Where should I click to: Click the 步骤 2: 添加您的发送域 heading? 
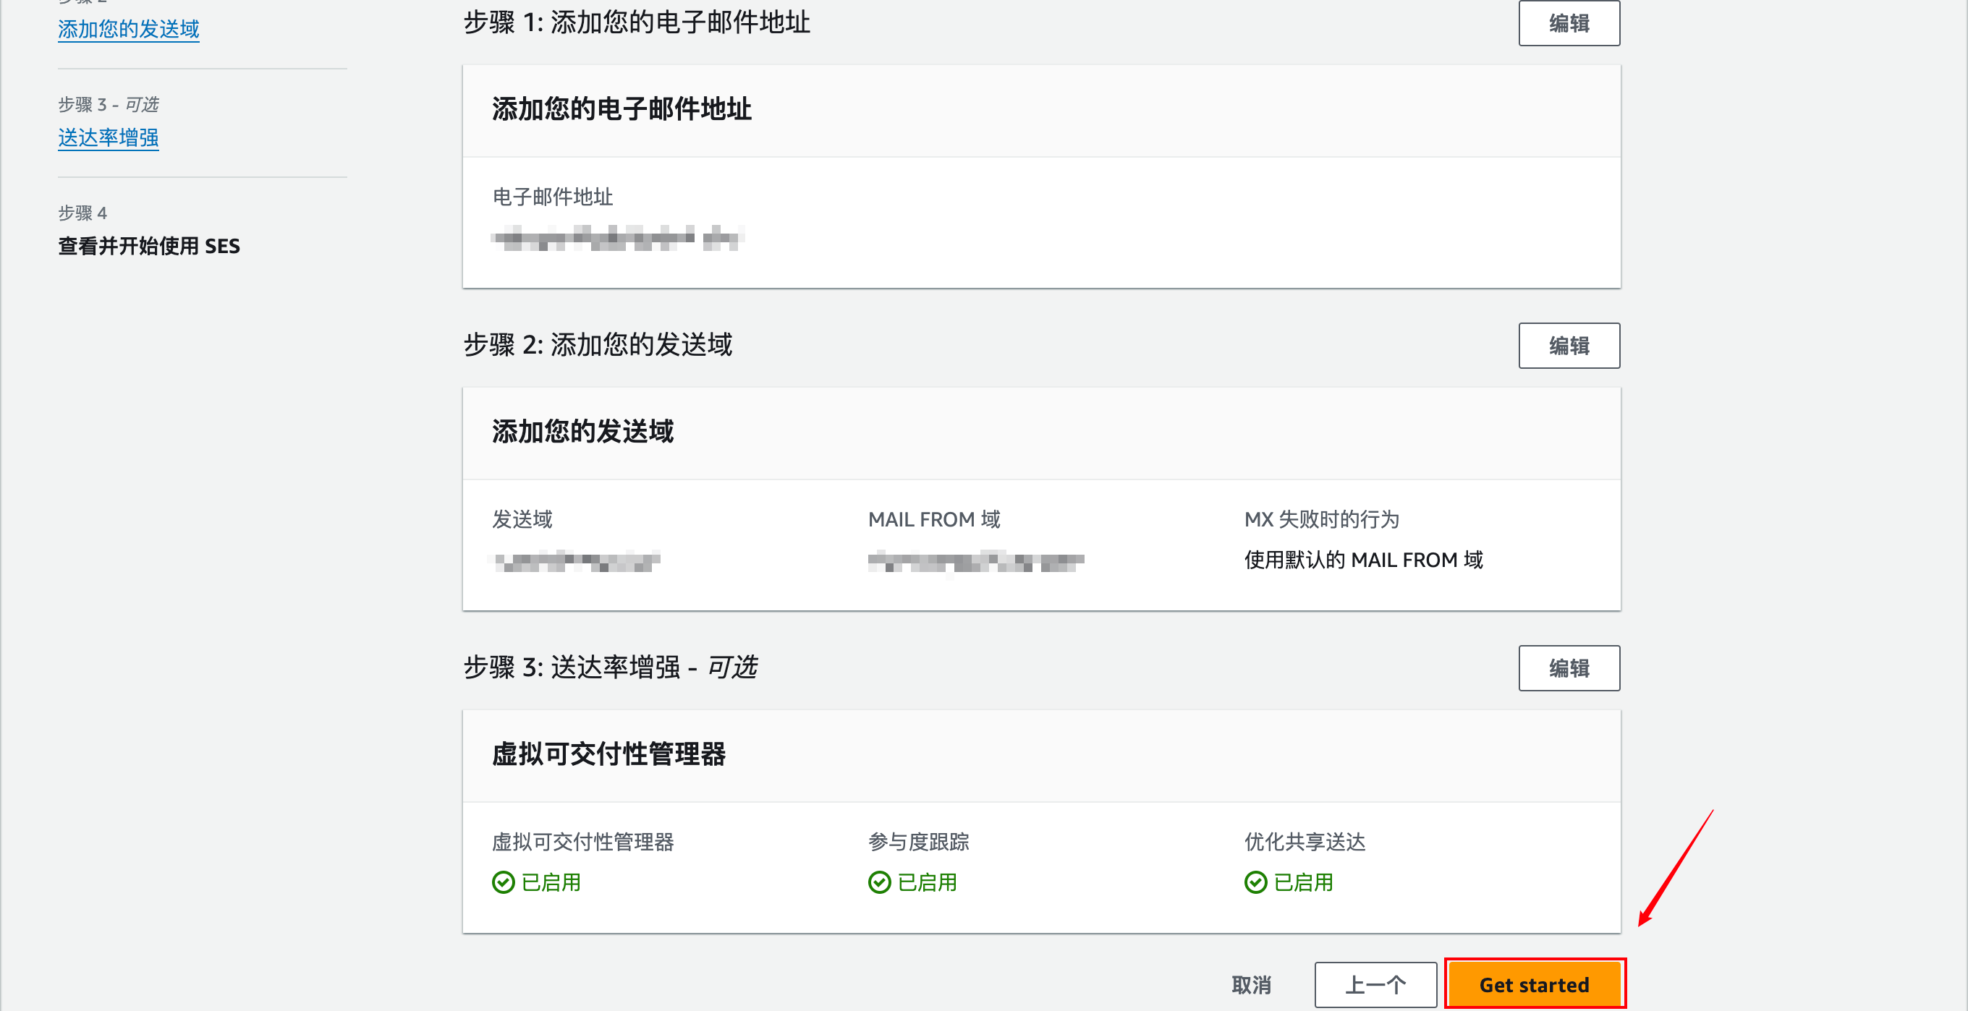[x=598, y=345]
